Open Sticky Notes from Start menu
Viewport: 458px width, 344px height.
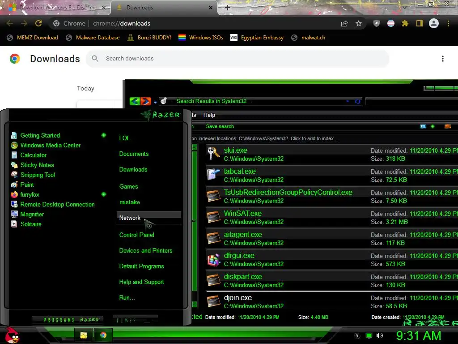(32, 165)
